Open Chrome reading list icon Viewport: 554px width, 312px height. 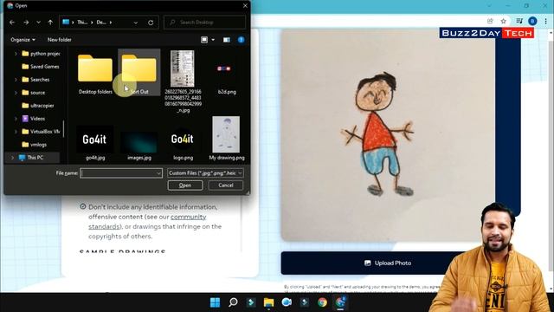tap(519, 21)
